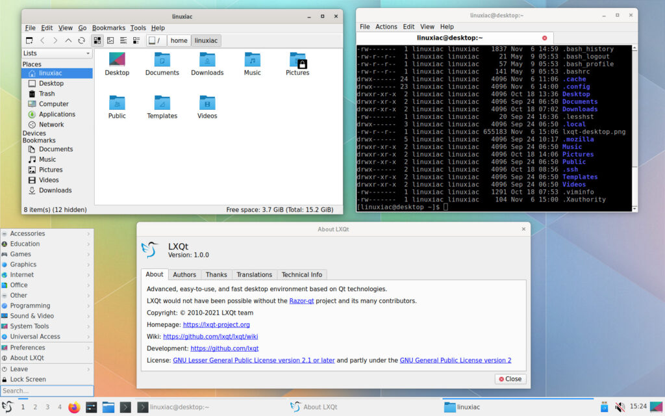
Task: Reload the current folder view
Action: [81, 40]
